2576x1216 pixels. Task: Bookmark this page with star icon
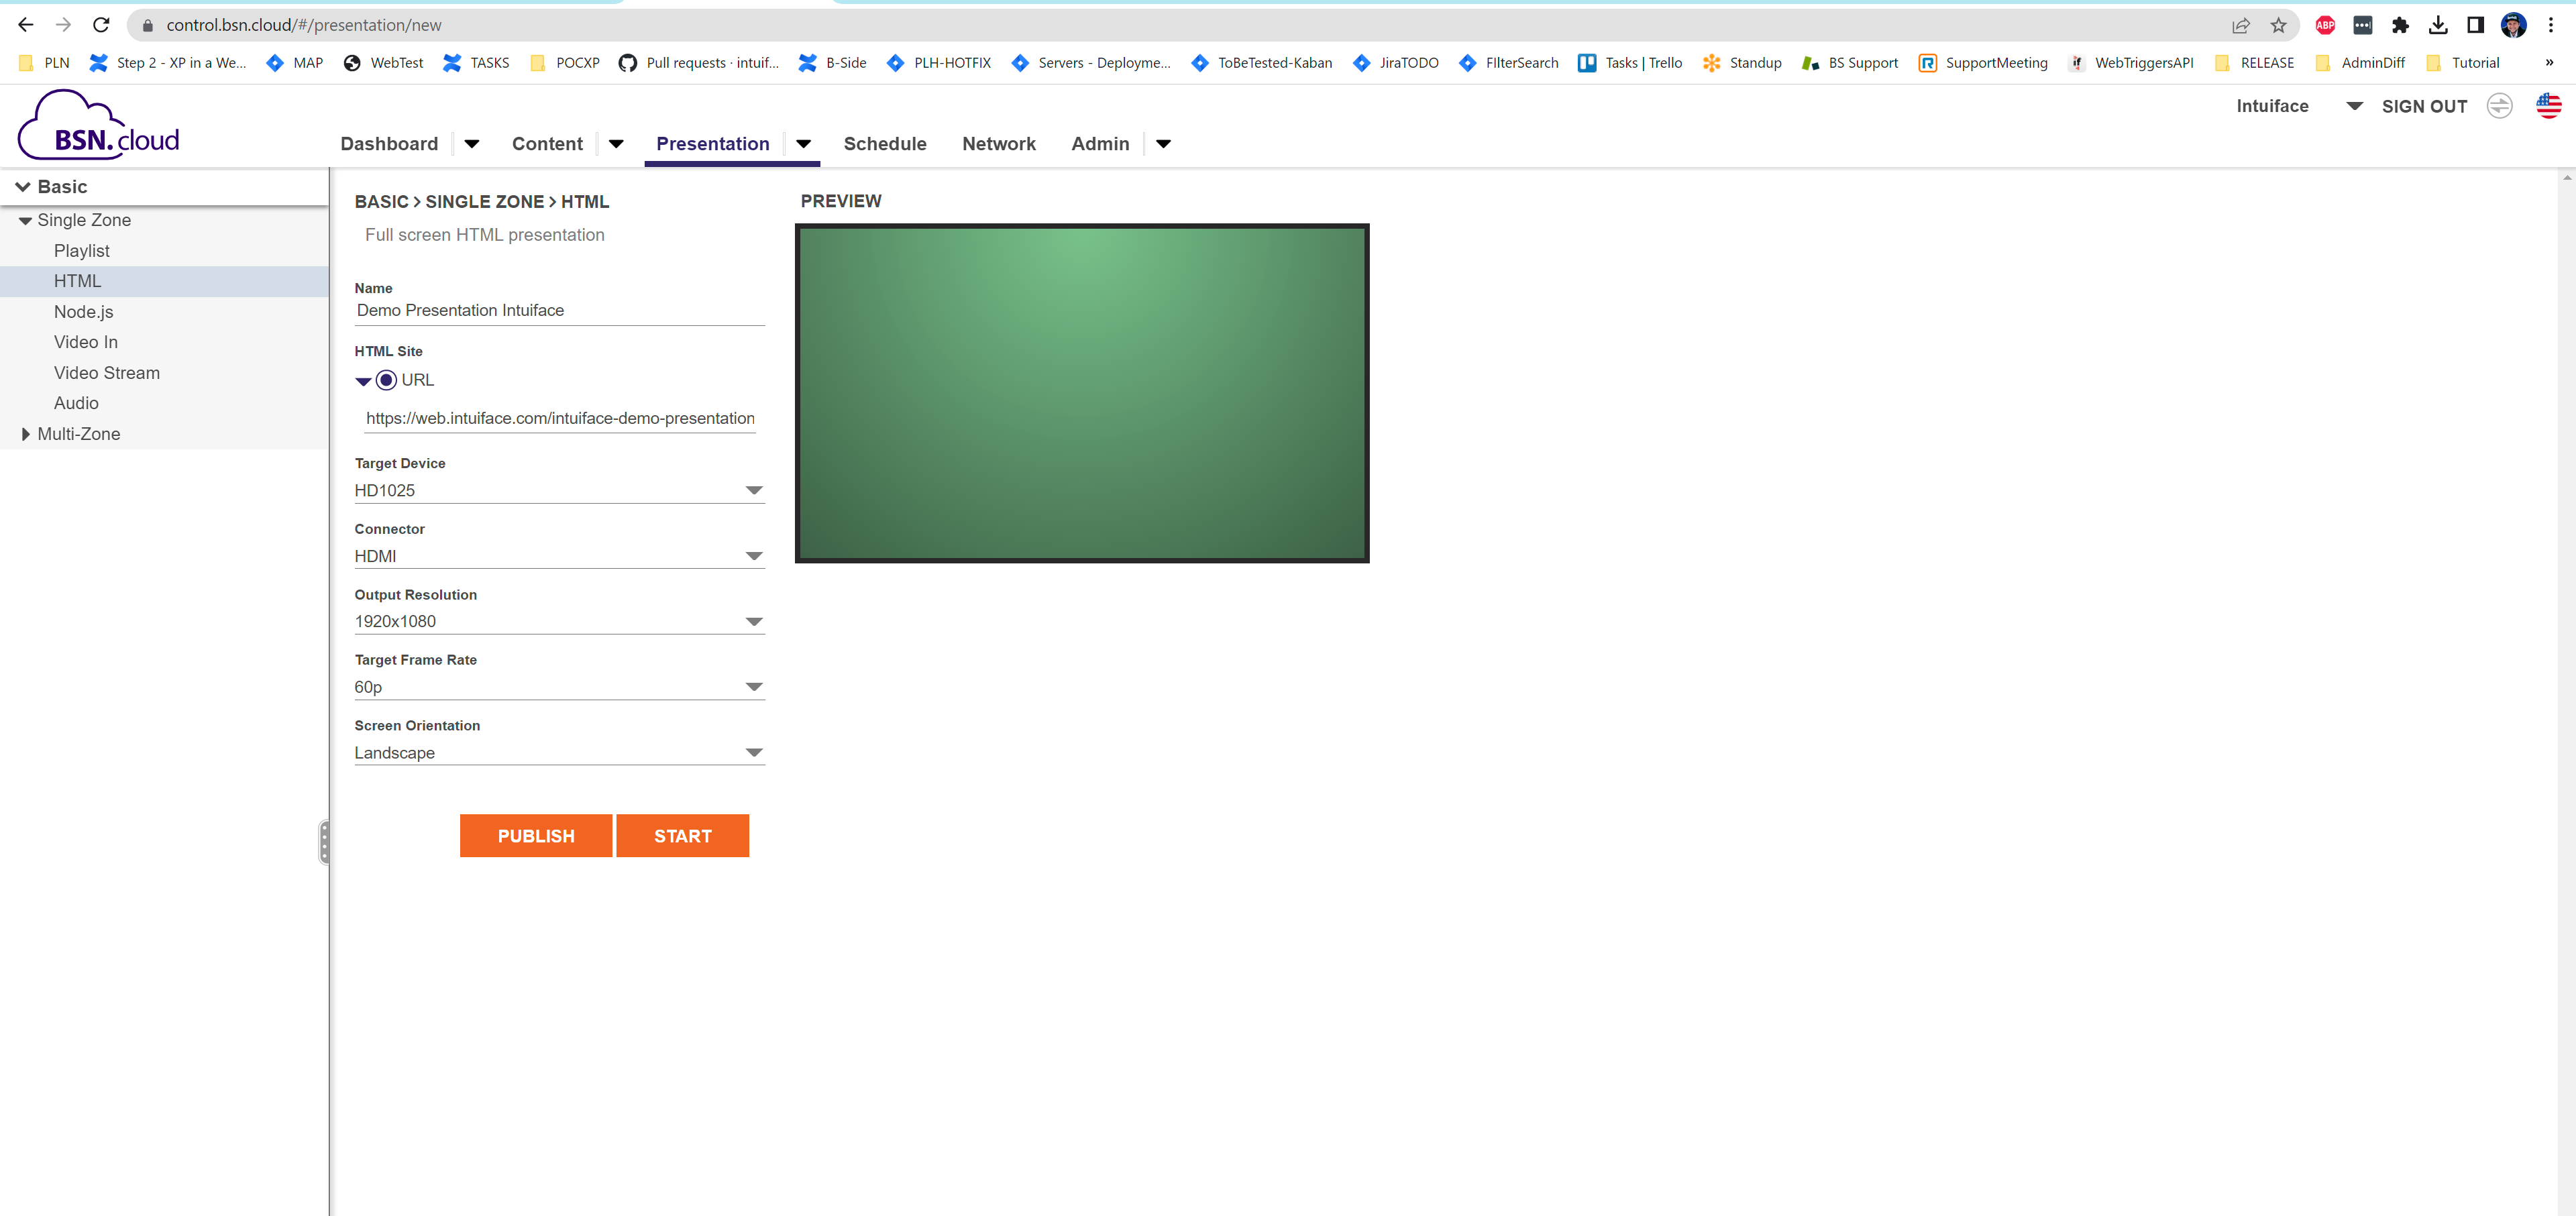(x=2278, y=25)
